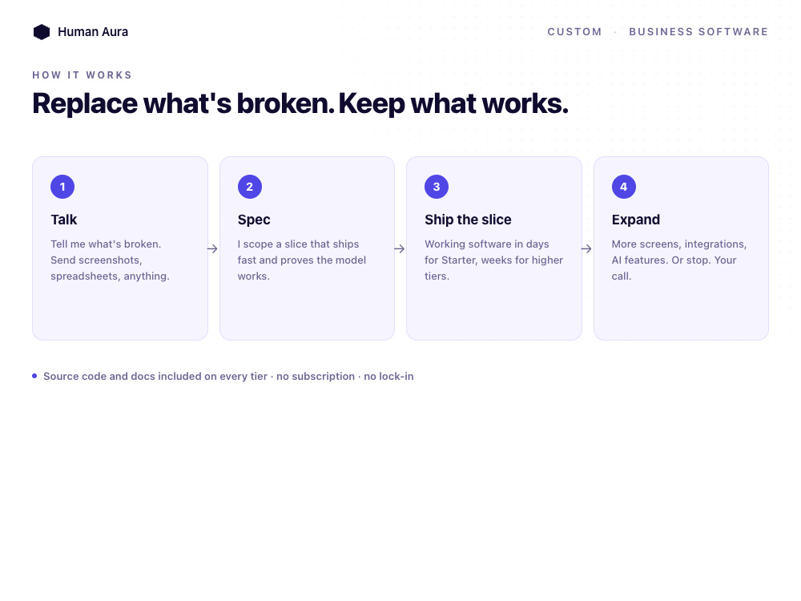
Task: Click the arrow between Ship the slice and Expand
Action: (586, 249)
